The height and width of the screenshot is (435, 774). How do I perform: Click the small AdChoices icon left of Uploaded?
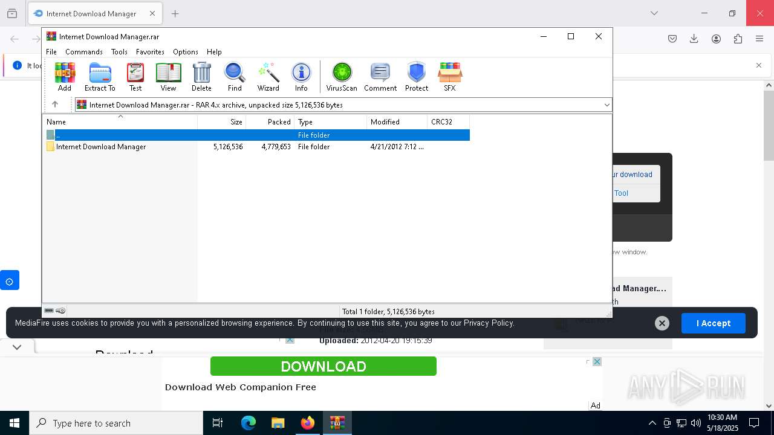click(x=290, y=340)
